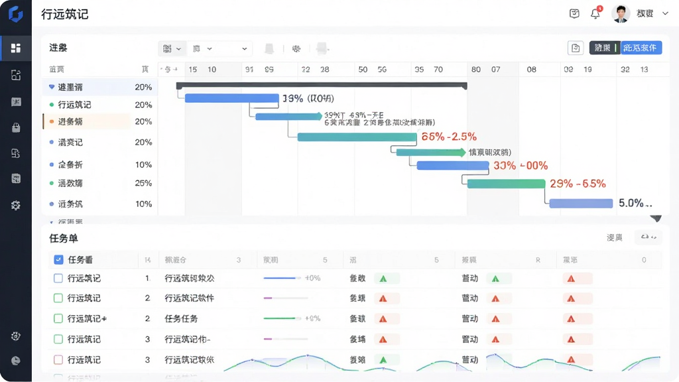Viewport: 679px width, 382px height.
Task: Collapse the top Gantt group with the blue triangle
Action: pyautogui.click(x=52, y=87)
